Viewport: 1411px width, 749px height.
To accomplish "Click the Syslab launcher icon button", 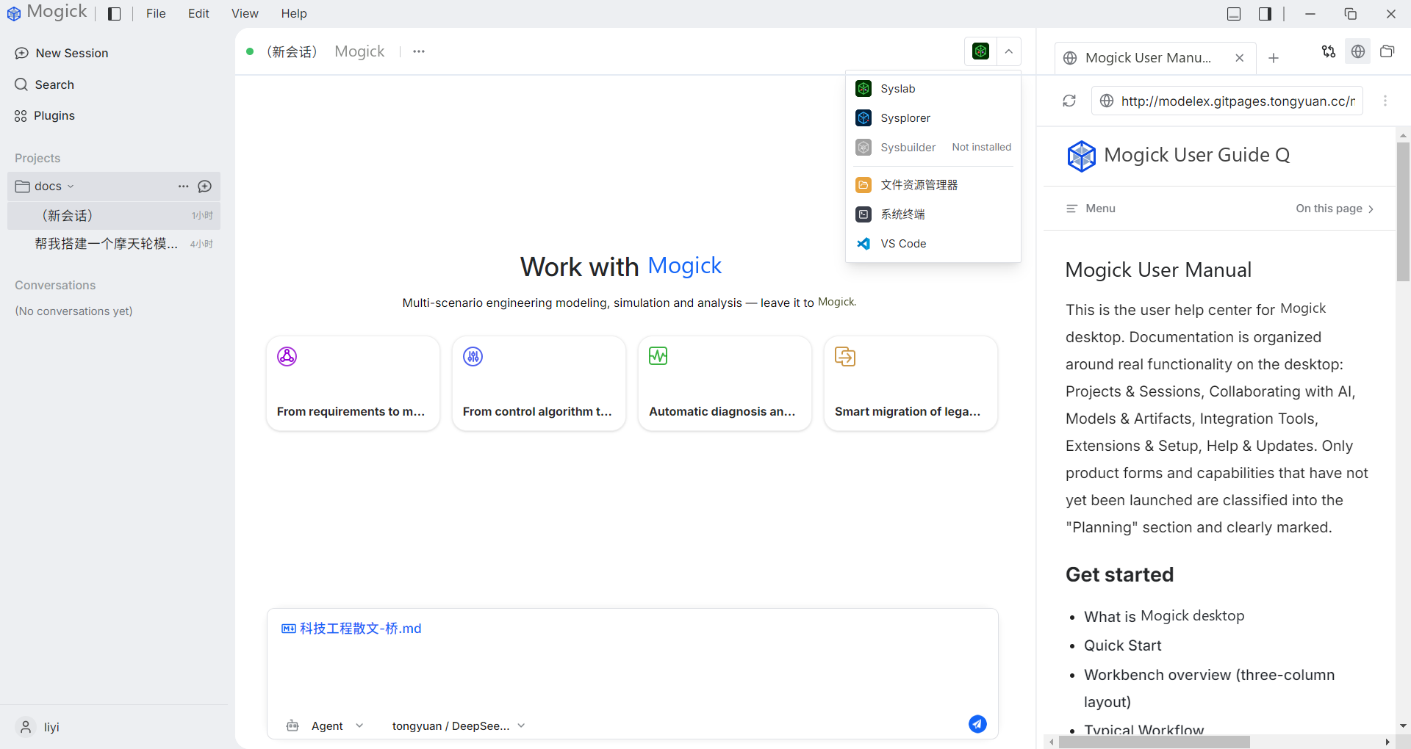I will click(x=980, y=51).
